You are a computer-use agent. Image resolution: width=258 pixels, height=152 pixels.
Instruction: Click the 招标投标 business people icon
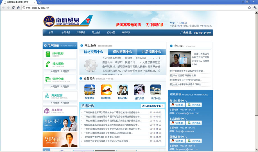click(123, 90)
